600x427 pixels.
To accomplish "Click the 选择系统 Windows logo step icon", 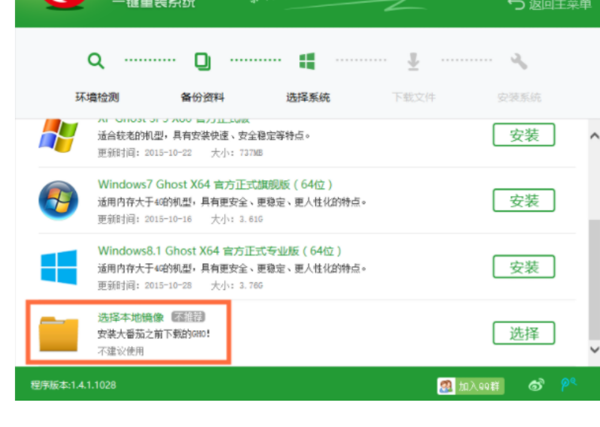I will tap(307, 60).
